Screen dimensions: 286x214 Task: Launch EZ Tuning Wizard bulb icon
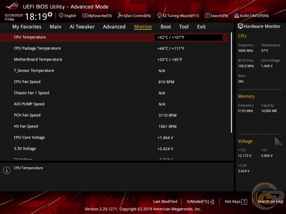tap(159, 16)
